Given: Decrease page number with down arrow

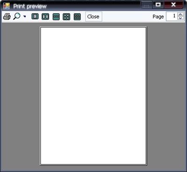Looking at the screenshot, I should [x=180, y=18].
